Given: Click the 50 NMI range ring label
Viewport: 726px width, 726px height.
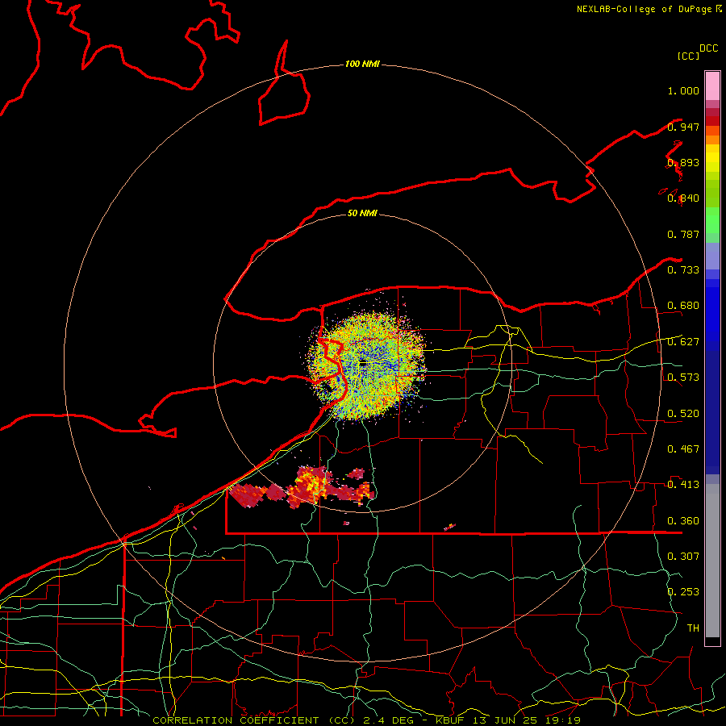Looking at the screenshot, I should click(362, 213).
